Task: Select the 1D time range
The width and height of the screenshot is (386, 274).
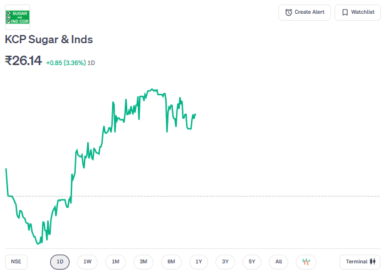Action: point(60,261)
